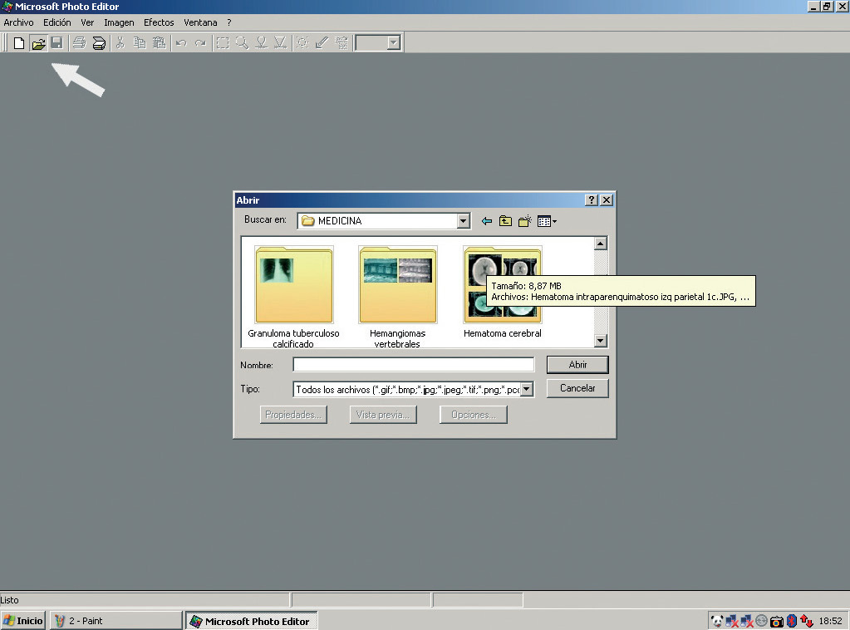Go up one folder level
850x630 pixels.
click(x=505, y=221)
